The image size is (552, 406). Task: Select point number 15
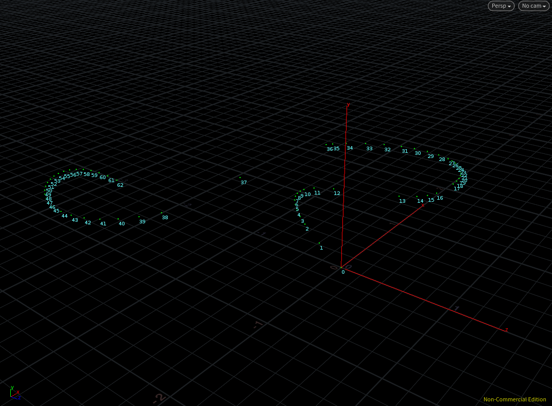pos(431,200)
